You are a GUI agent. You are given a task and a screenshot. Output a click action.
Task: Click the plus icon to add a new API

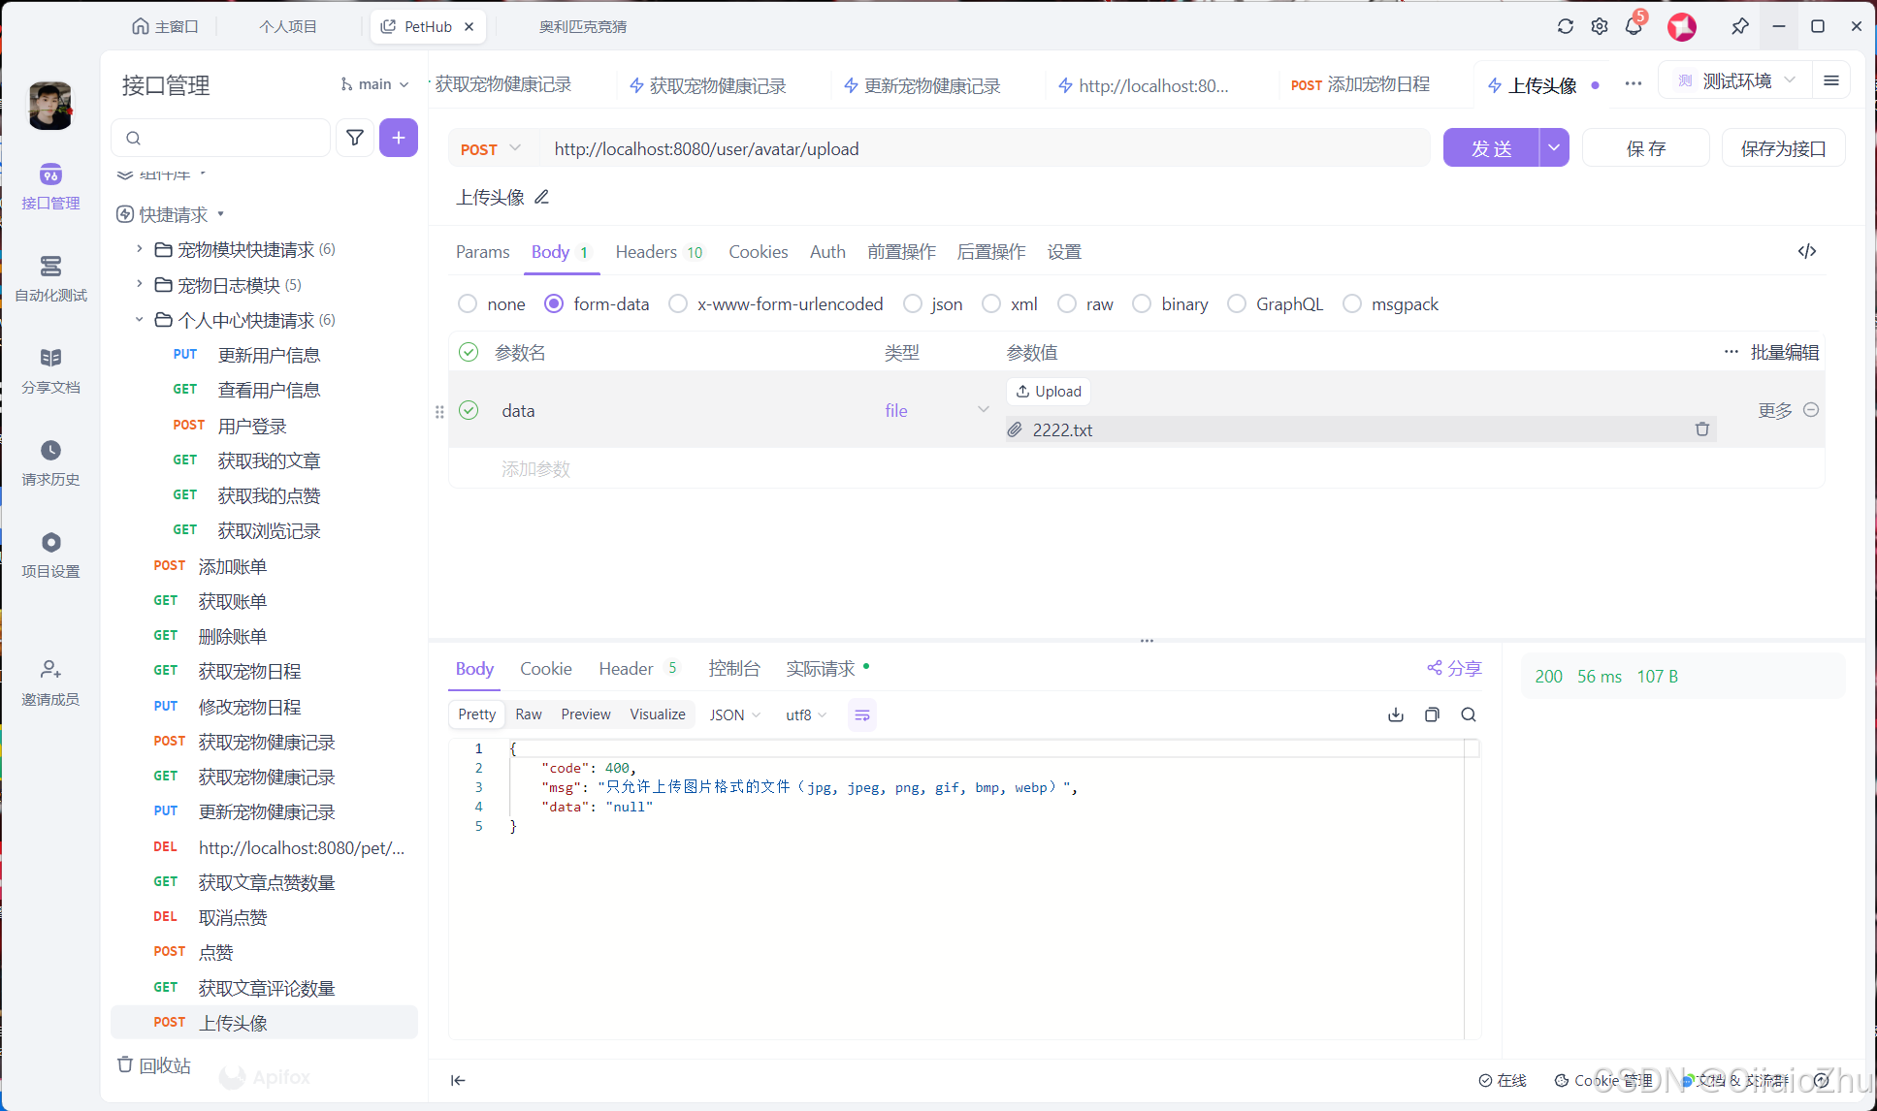tap(399, 138)
